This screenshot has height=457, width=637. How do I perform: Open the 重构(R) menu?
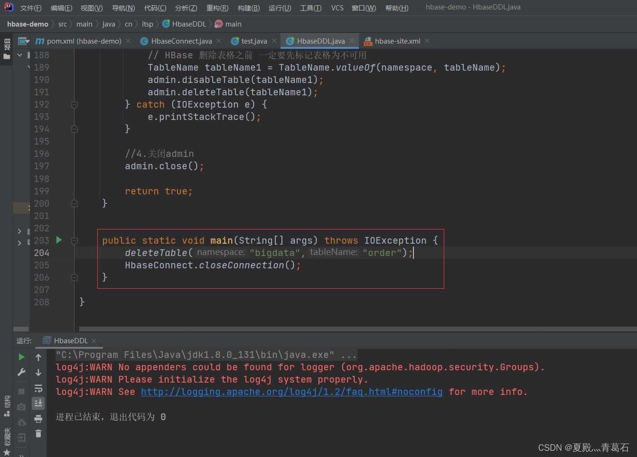217,8
